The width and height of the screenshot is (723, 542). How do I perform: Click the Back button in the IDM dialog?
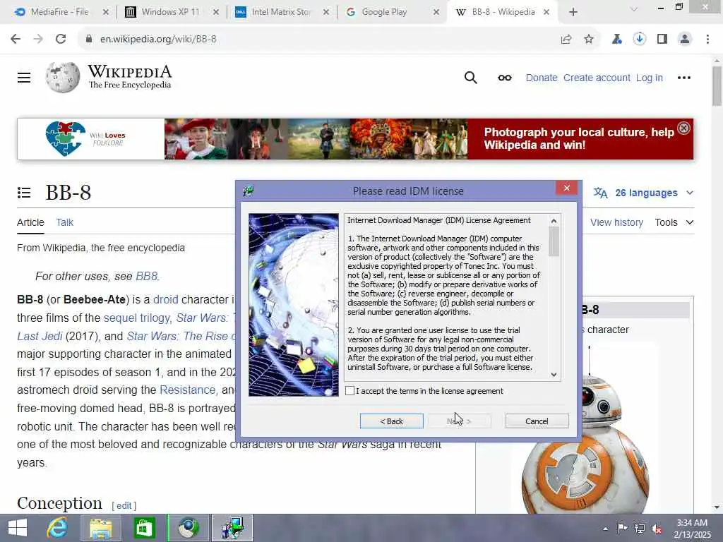click(391, 421)
